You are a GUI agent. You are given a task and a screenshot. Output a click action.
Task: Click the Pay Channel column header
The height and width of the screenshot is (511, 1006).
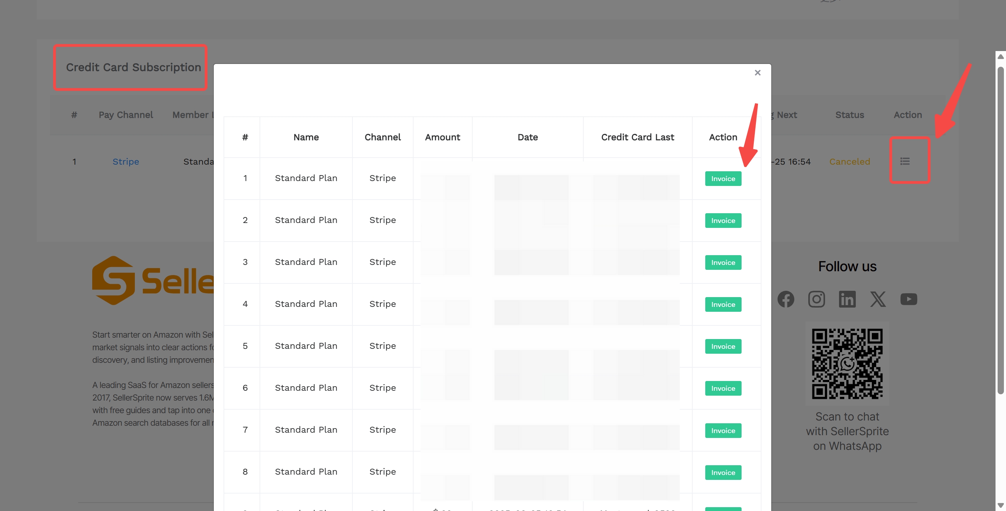[126, 114]
